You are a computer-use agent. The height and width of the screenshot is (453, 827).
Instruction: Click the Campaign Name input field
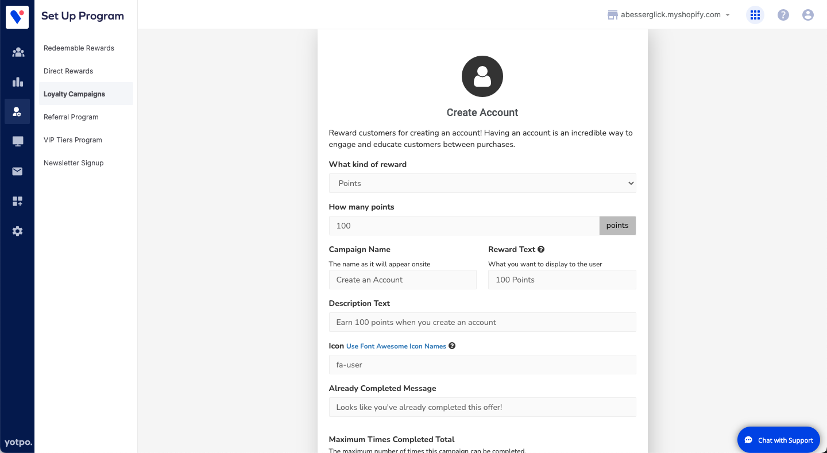pos(403,280)
